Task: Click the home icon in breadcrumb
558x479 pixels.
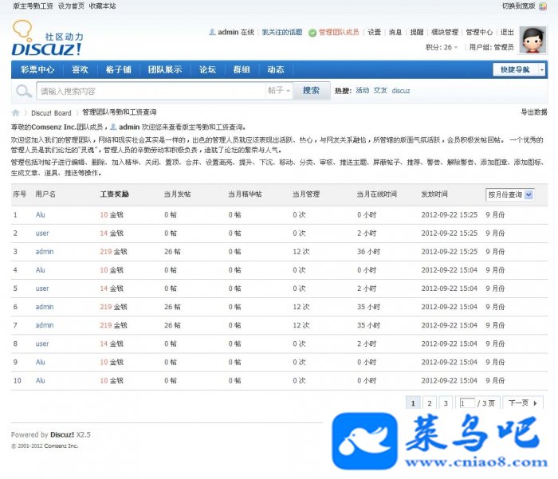Action: point(16,113)
